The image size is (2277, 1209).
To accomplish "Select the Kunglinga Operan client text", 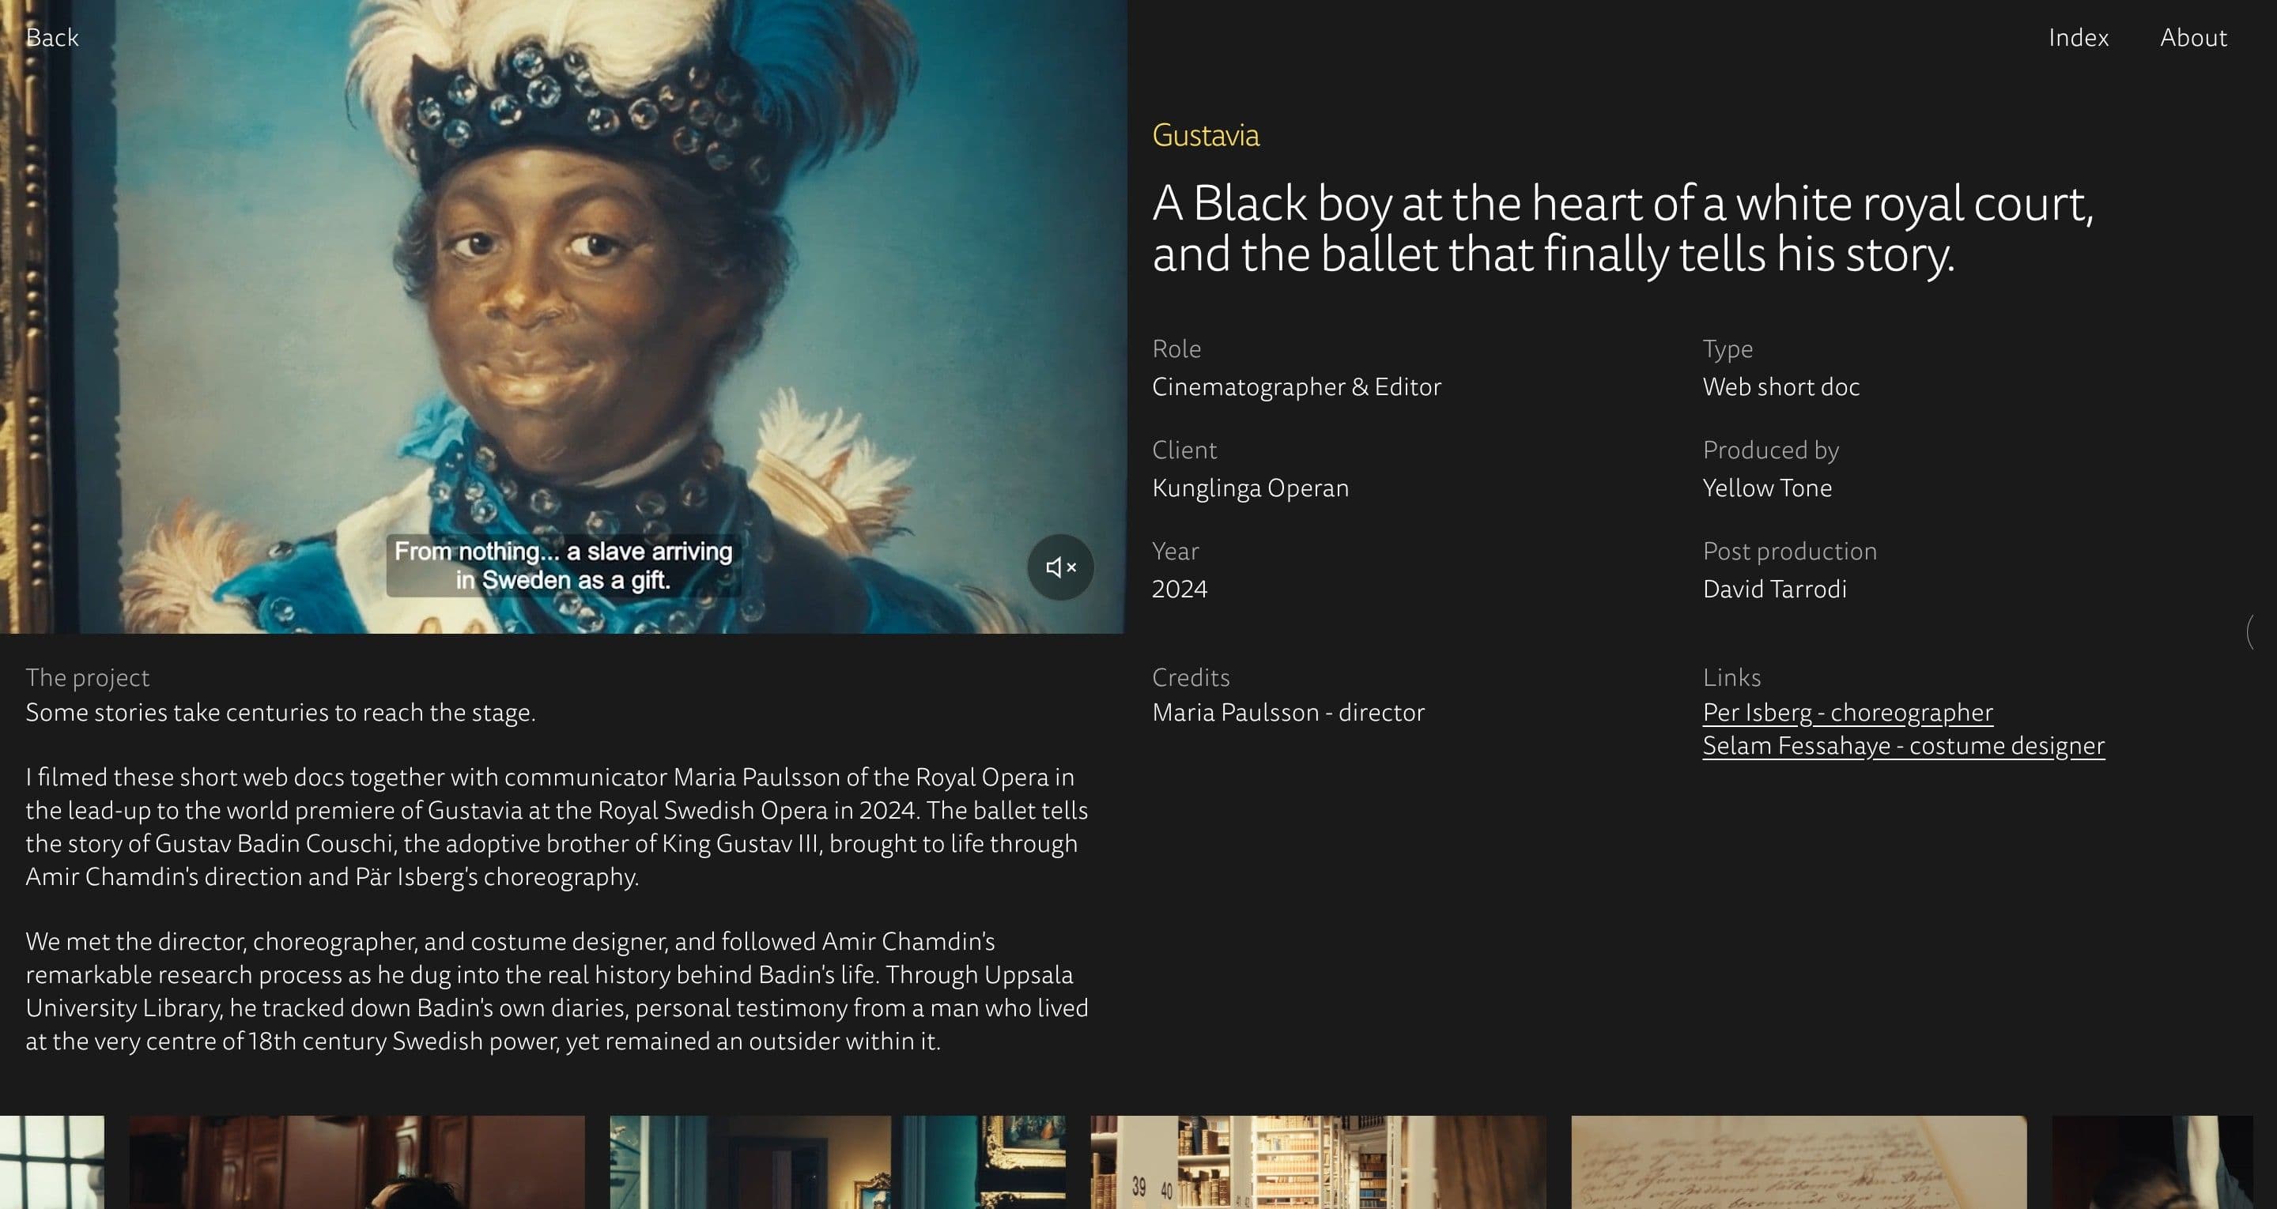I will point(1250,488).
